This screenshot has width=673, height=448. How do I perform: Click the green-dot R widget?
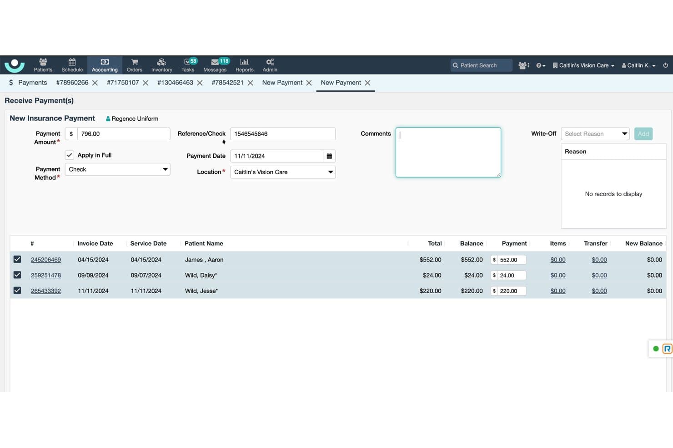click(661, 349)
